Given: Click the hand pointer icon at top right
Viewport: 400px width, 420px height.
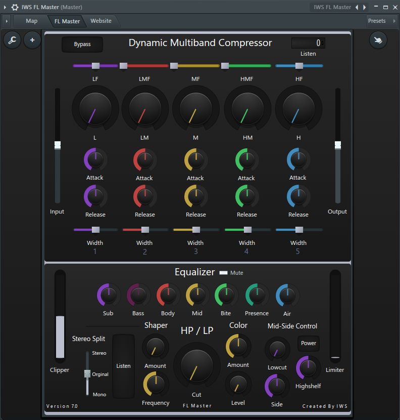Looking at the screenshot, I should coord(378,40).
